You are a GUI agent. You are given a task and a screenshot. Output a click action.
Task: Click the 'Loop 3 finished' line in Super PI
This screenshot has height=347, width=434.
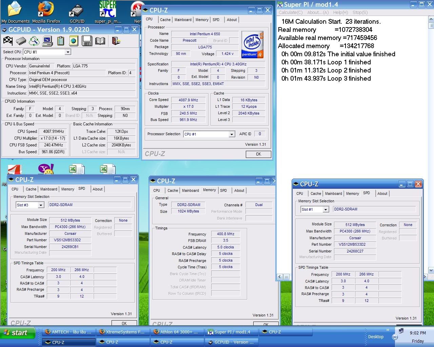(326, 79)
